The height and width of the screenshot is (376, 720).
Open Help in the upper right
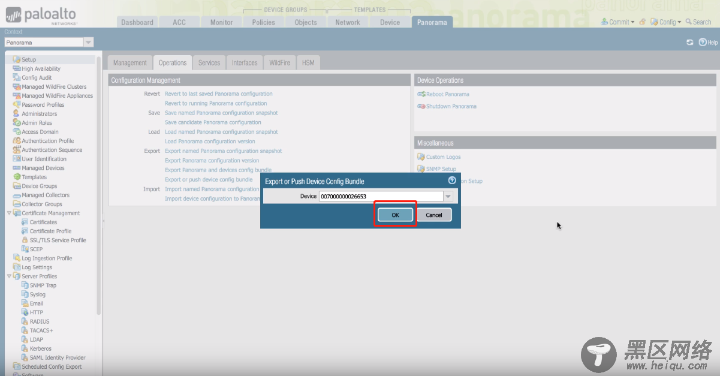(708, 43)
